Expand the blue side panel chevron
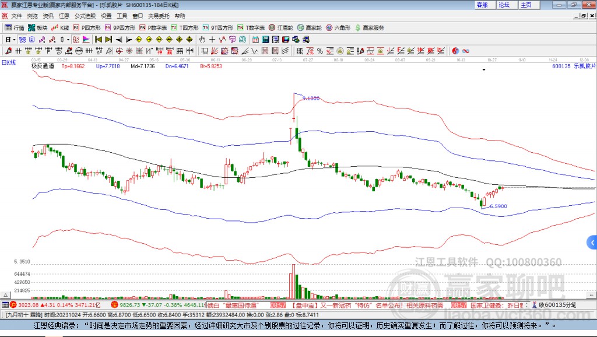This screenshot has width=597, height=337. pyautogui.click(x=592, y=242)
